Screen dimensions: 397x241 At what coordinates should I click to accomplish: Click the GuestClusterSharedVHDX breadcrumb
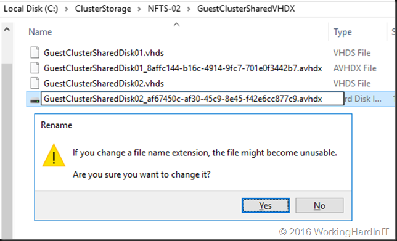246,9
